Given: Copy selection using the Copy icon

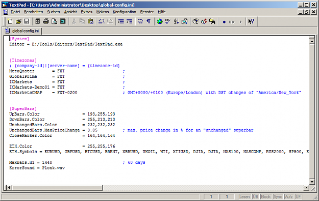Looking at the screenshot, I should (x=82, y=21).
